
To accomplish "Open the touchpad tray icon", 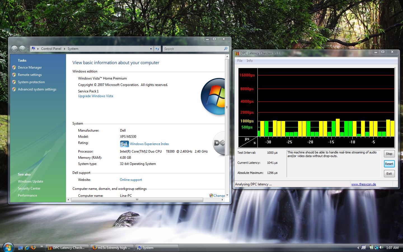I will [x=364, y=248].
